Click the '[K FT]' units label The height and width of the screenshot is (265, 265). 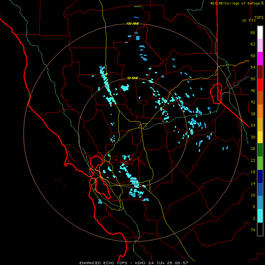249,20
